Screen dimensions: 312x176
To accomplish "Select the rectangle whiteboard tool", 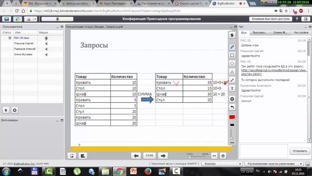I will [232, 55].
